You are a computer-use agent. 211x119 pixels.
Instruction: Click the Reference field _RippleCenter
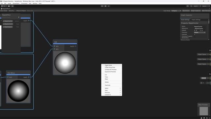pyautogui.click(x=200, y=28)
